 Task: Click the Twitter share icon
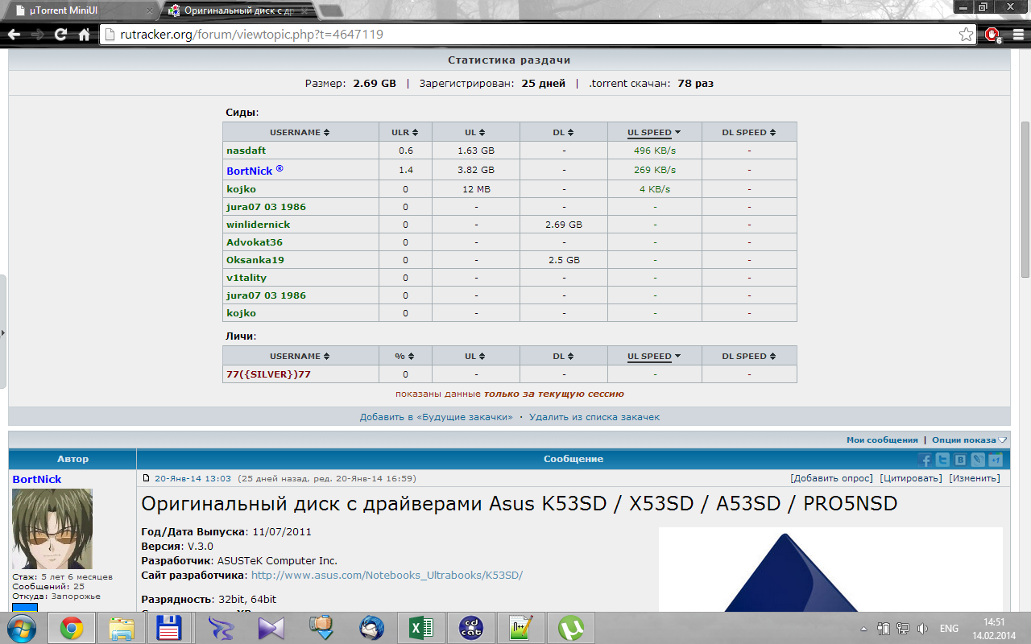click(942, 460)
